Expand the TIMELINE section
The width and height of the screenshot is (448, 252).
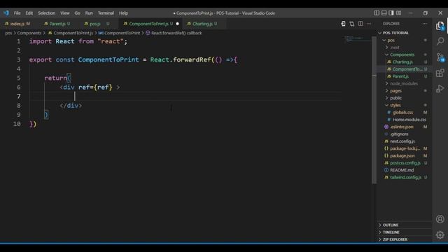pos(405,232)
